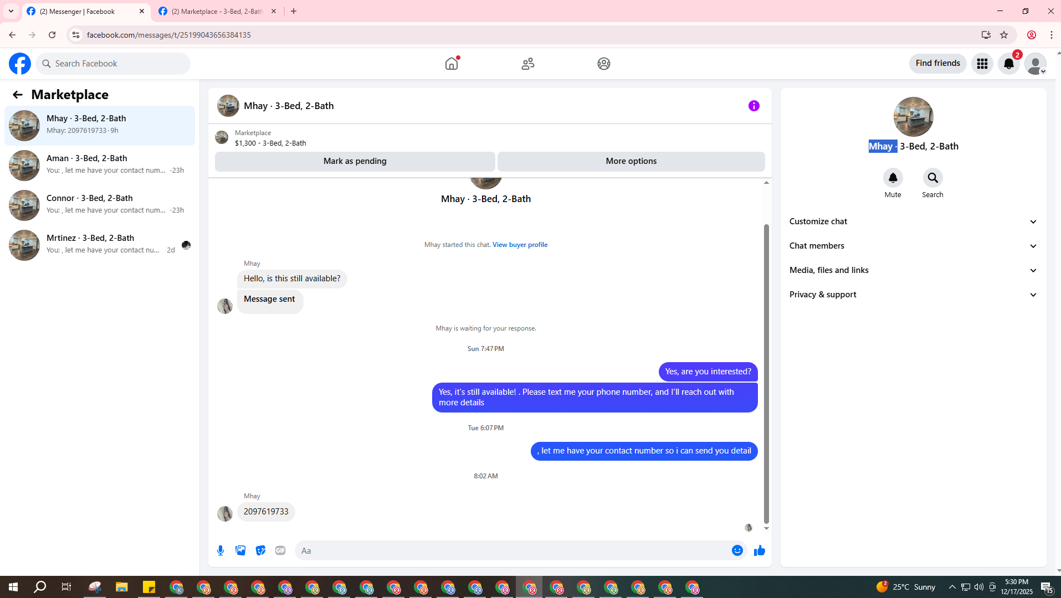Click the 'Hello, is this still available?' message
Screen dimensions: 1061x598
292,279
